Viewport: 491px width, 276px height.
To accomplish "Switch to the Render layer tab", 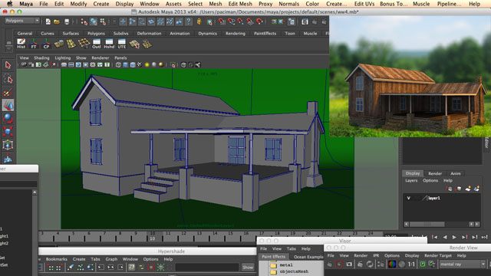I will pos(435,173).
